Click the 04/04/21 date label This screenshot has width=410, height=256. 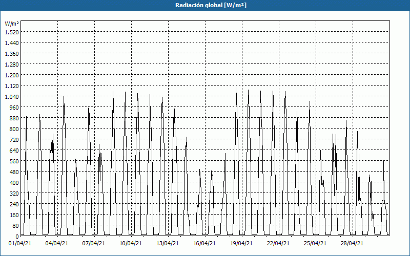coord(57,244)
